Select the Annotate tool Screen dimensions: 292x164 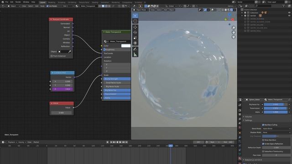135,49
